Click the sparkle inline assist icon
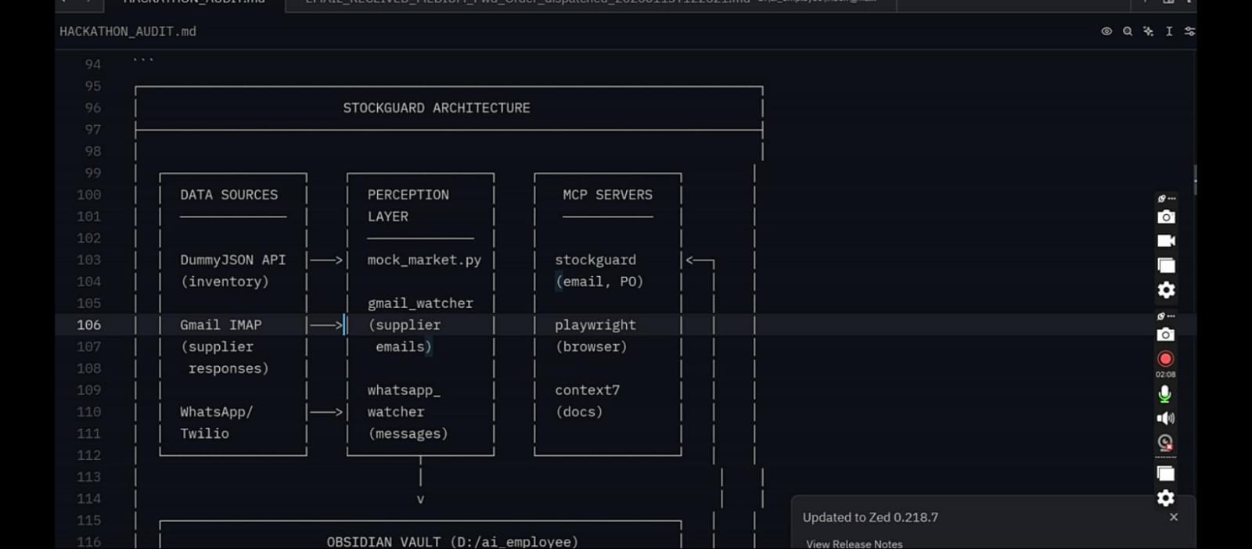Image resolution: width=1252 pixels, height=549 pixels. tap(1148, 31)
